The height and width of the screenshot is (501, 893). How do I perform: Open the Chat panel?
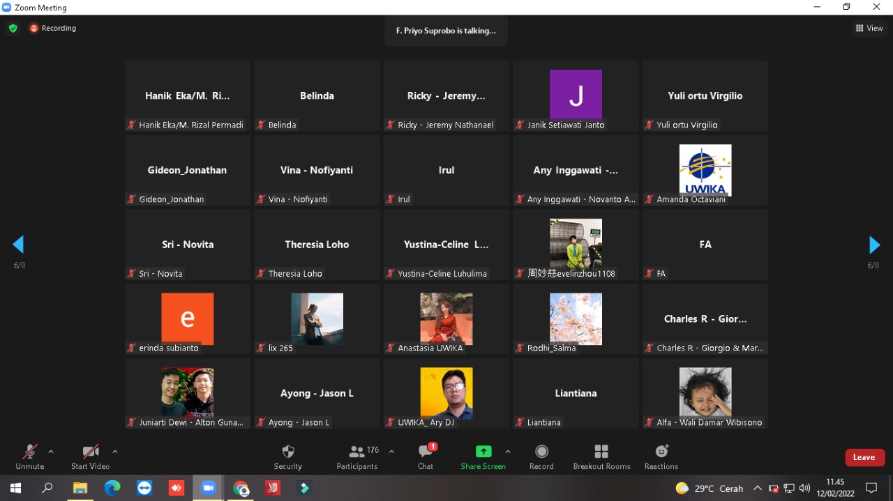coord(426,457)
